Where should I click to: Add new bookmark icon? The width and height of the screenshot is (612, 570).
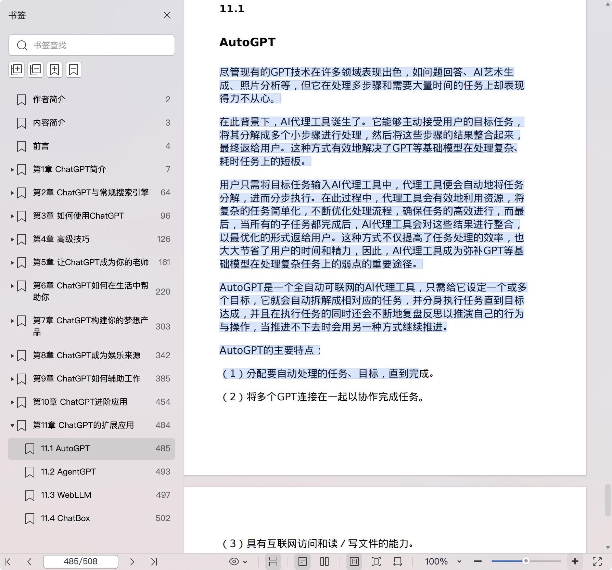pos(55,70)
